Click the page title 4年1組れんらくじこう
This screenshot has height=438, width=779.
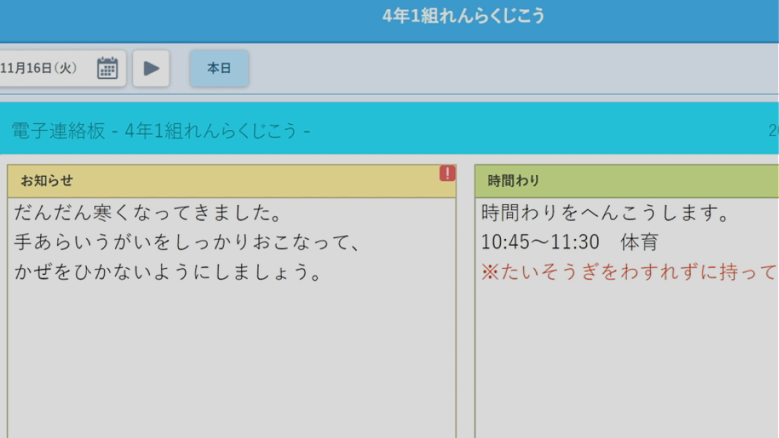463,16
